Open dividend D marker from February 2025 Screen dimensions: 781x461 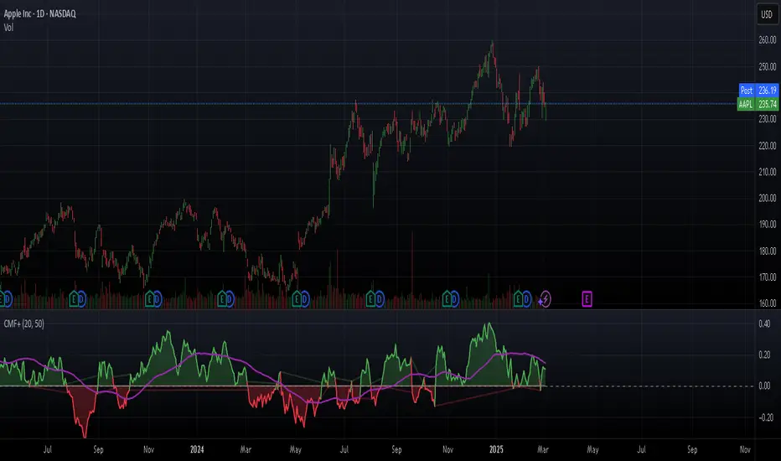(527, 298)
